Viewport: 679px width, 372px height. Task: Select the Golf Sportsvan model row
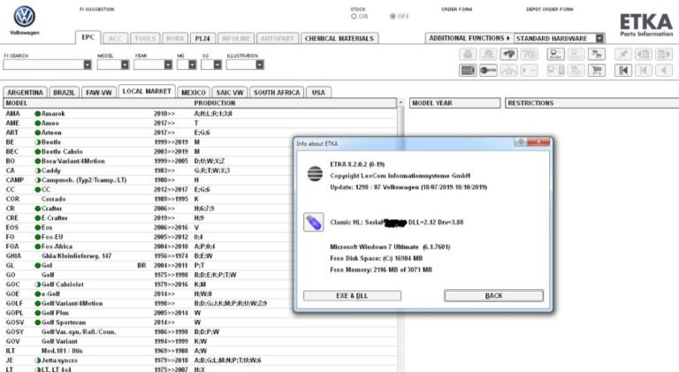[x=200, y=323]
